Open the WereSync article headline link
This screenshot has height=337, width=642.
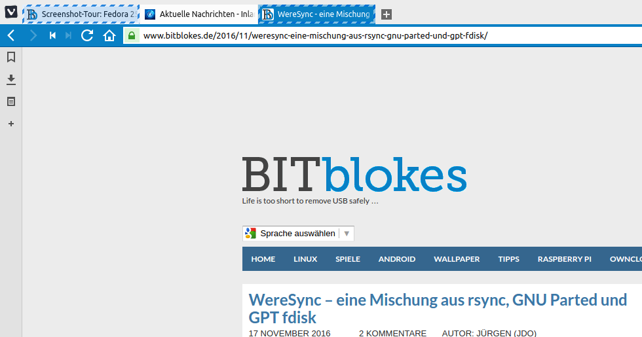(x=438, y=309)
